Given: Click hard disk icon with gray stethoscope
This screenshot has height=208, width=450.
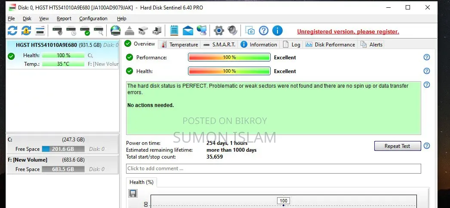Looking at the screenshot, I should click(x=57, y=31).
